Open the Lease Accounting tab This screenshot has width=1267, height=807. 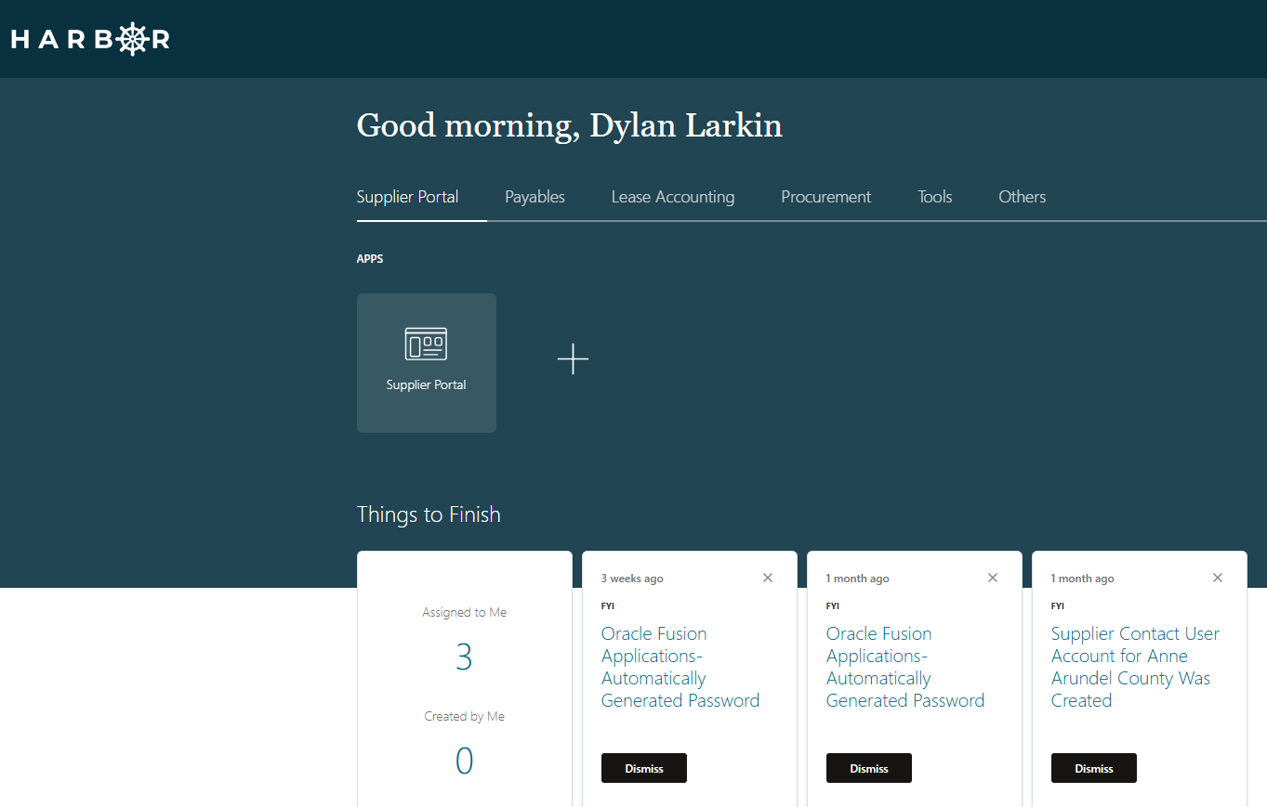673,197
